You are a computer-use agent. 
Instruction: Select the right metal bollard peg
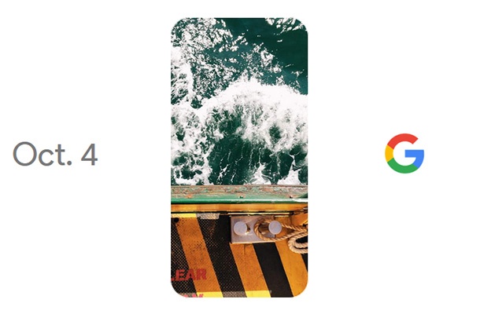(x=275, y=228)
